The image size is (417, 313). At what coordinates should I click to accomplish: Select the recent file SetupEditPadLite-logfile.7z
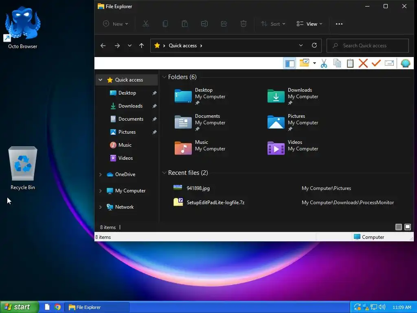click(x=215, y=203)
